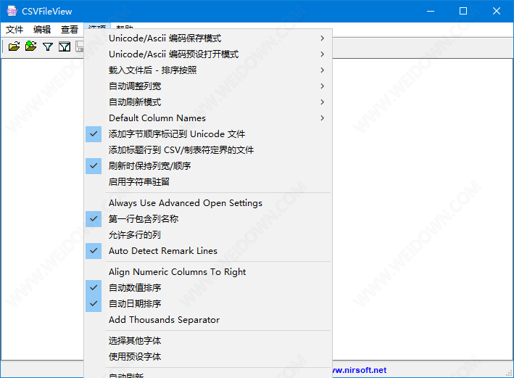
Task: Open the 查看 menu
Action: coord(70,30)
